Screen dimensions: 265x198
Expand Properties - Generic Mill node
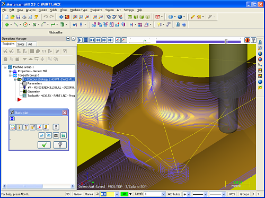coord(10,71)
